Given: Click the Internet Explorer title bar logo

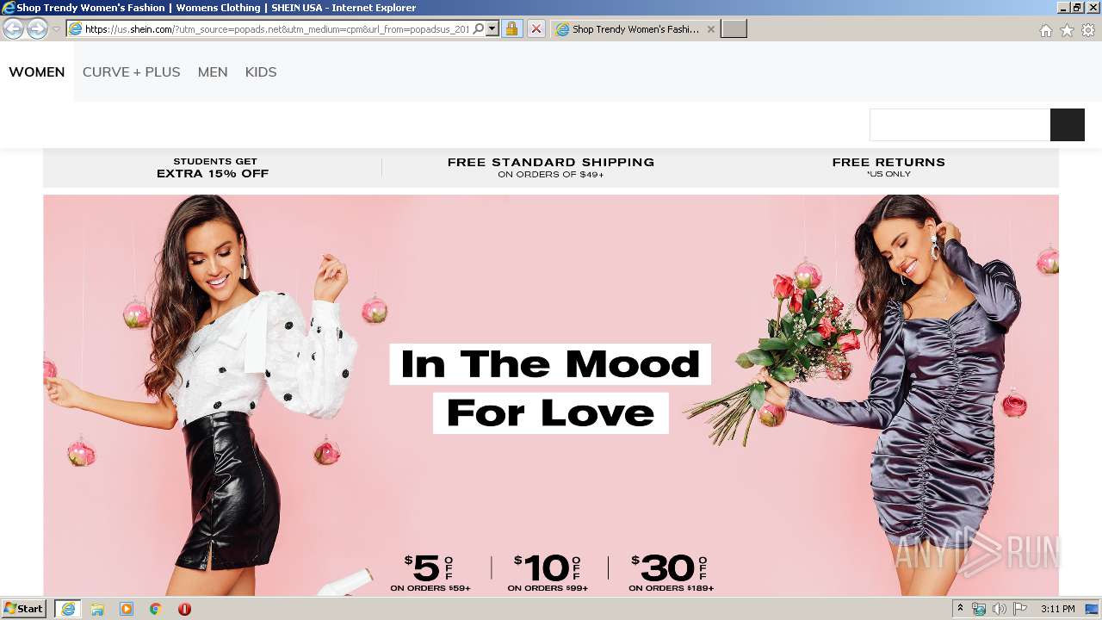Looking at the screenshot, I should click(8, 8).
